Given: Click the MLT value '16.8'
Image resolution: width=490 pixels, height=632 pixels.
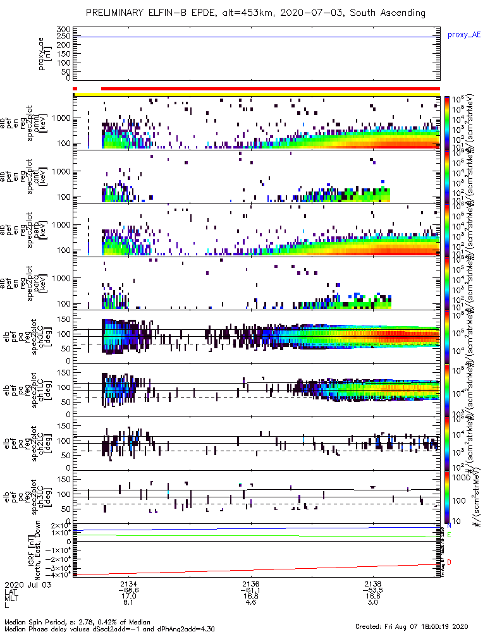Looking at the screenshot, I should click(251, 596).
